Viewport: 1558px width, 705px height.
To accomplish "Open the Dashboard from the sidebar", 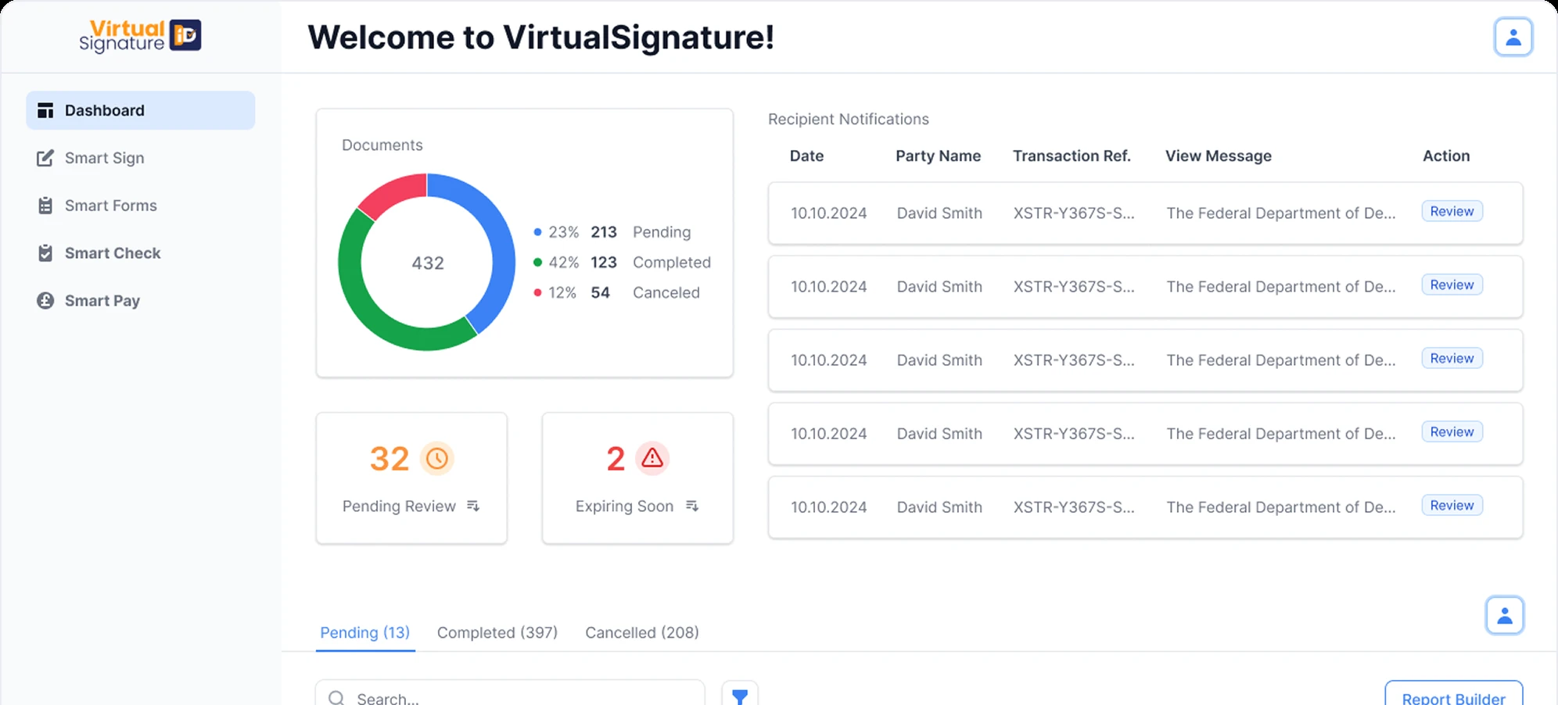I will click(103, 110).
